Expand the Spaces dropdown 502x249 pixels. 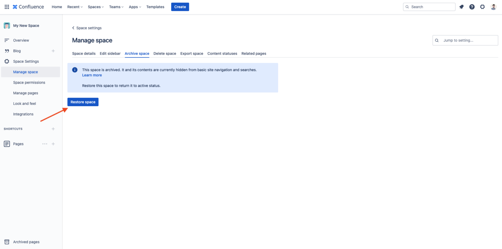point(95,7)
